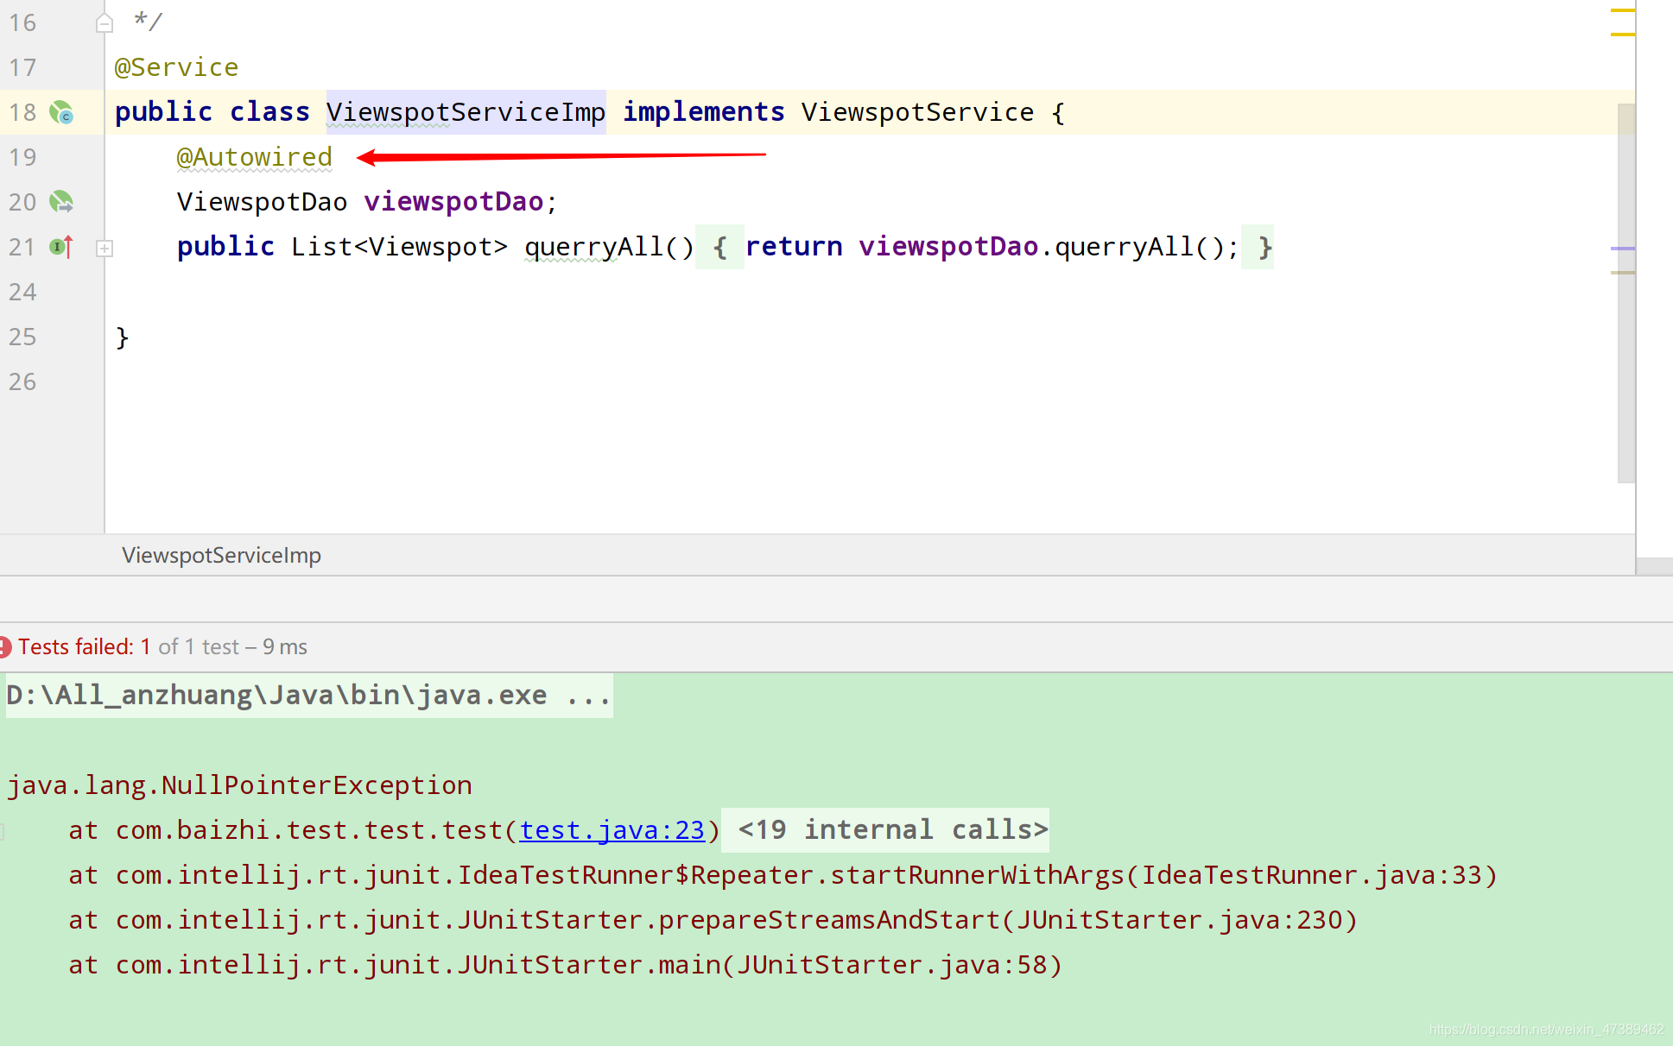Click the querryAll method name declaration
The image size is (1673, 1046).
(593, 247)
